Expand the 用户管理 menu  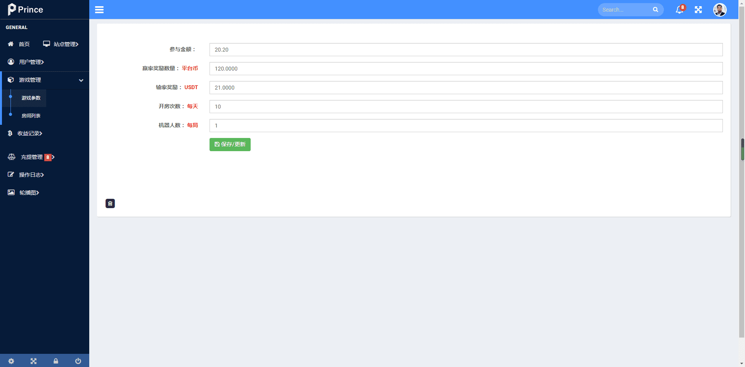(31, 62)
